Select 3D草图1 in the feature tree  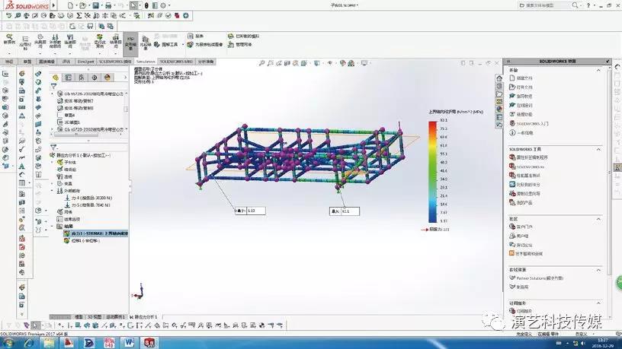point(69,122)
